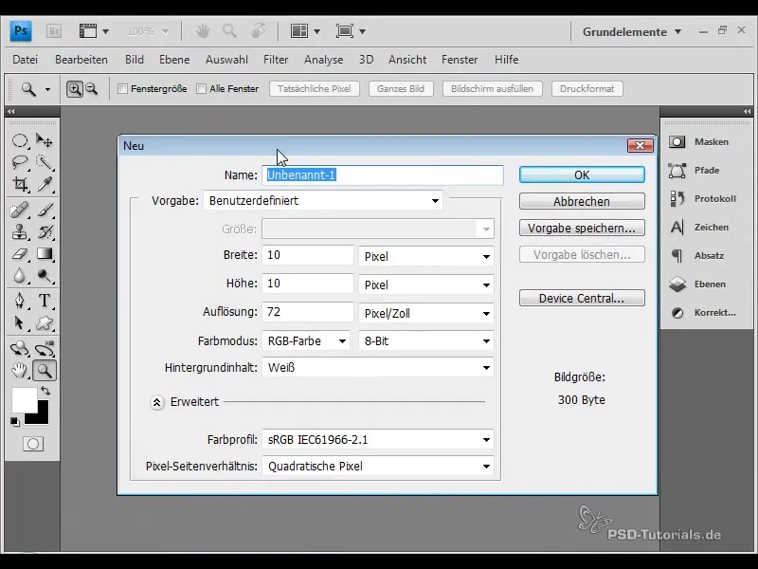Screen dimensions: 758x569
Task: Select the Magic Wand tool
Action: click(45, 162)
